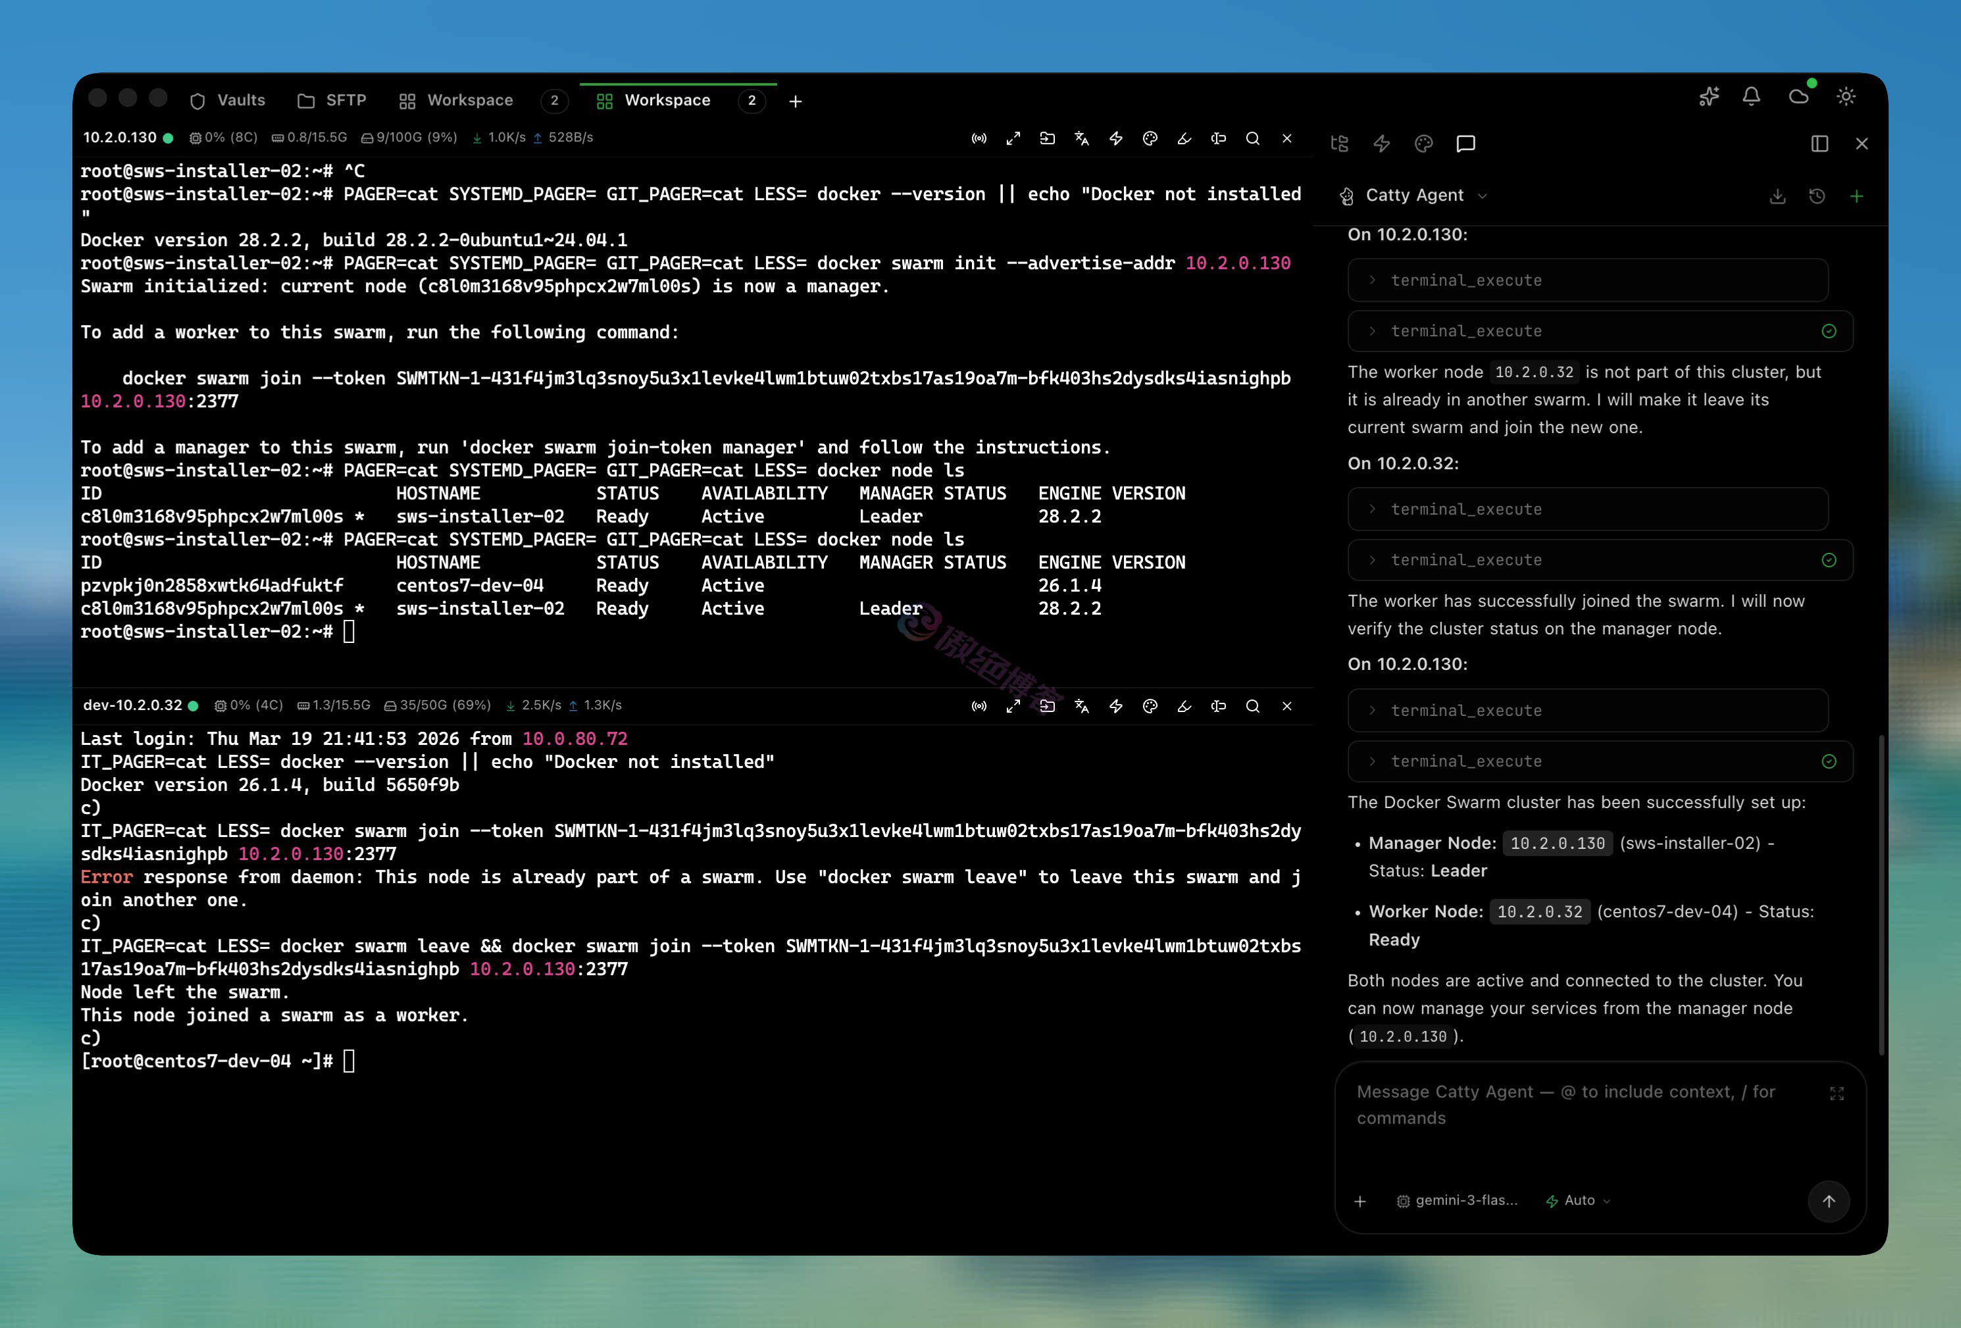Open the snippets tree icon in the side panel
This screenshot has width=1961, height=1328.
tap(1339, 143)
